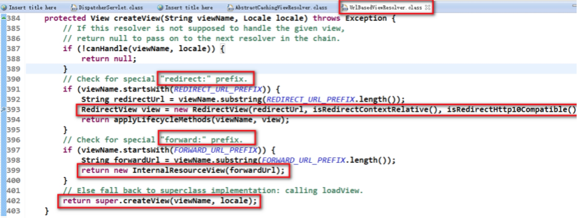Click FORWARD_URL_PREFIX constant on line 398
The image size is (578, 218).
[303, 160]
